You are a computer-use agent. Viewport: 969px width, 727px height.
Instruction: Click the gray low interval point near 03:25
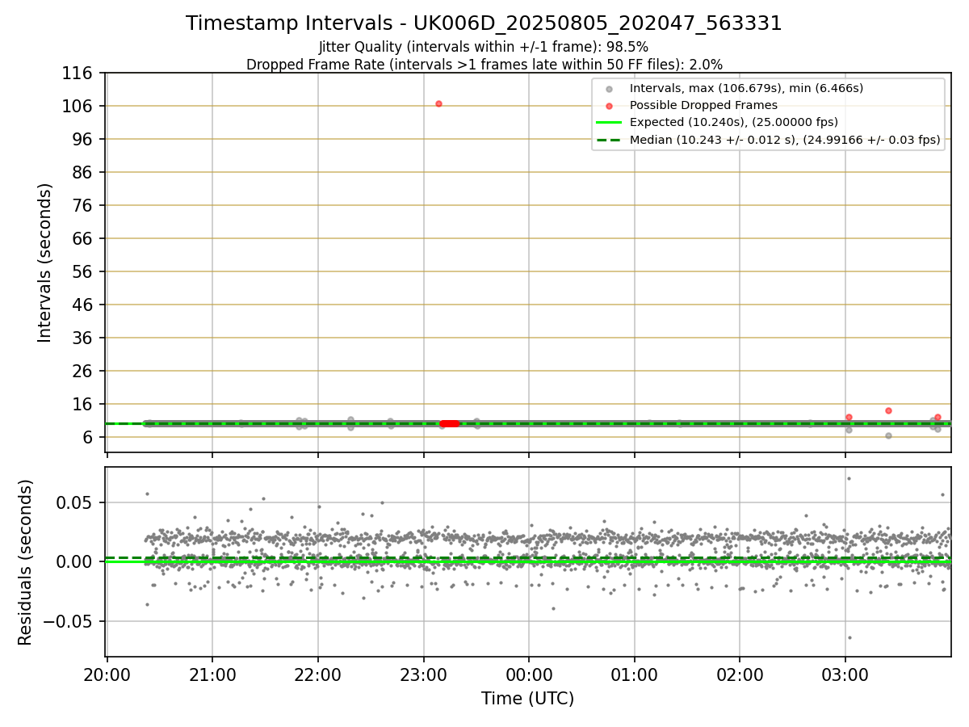click(x=888, y=435)
